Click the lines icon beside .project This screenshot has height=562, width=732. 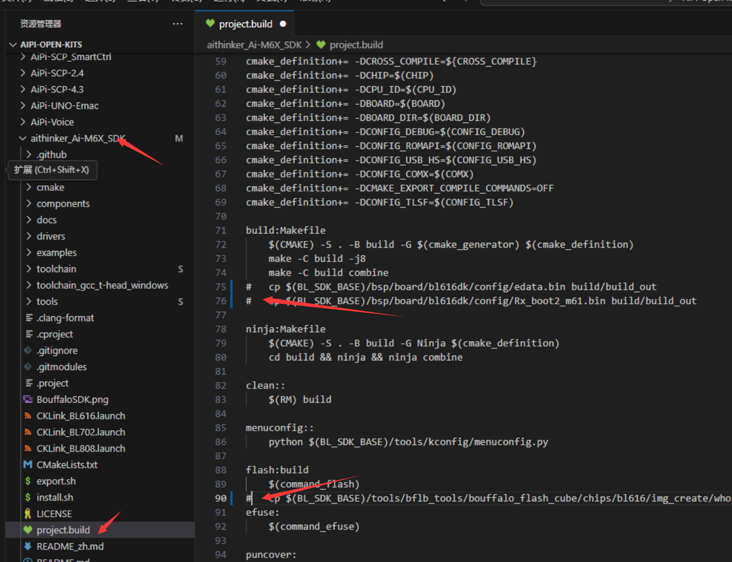pyautogui.click(x=29, y=383)
